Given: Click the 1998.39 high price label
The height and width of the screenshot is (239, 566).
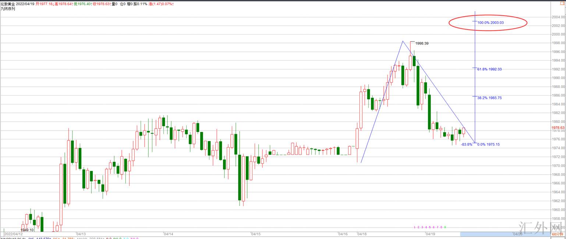Looking at the screenshot, I should click(x=421, y=43).
